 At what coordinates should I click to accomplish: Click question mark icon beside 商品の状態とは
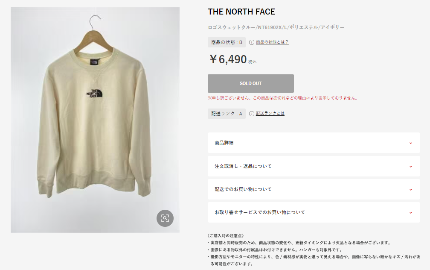click(252, 42)
